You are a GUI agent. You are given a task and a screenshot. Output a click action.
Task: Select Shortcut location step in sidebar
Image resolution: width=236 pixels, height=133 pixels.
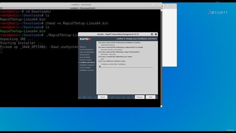pos(86,60)
